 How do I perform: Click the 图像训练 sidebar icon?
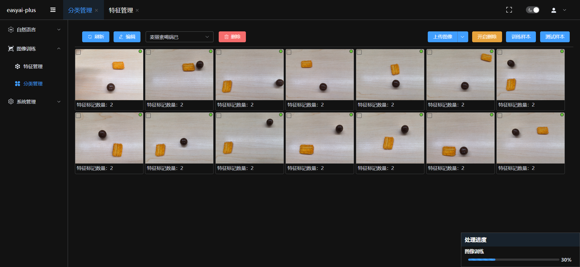tap(11, 49)
